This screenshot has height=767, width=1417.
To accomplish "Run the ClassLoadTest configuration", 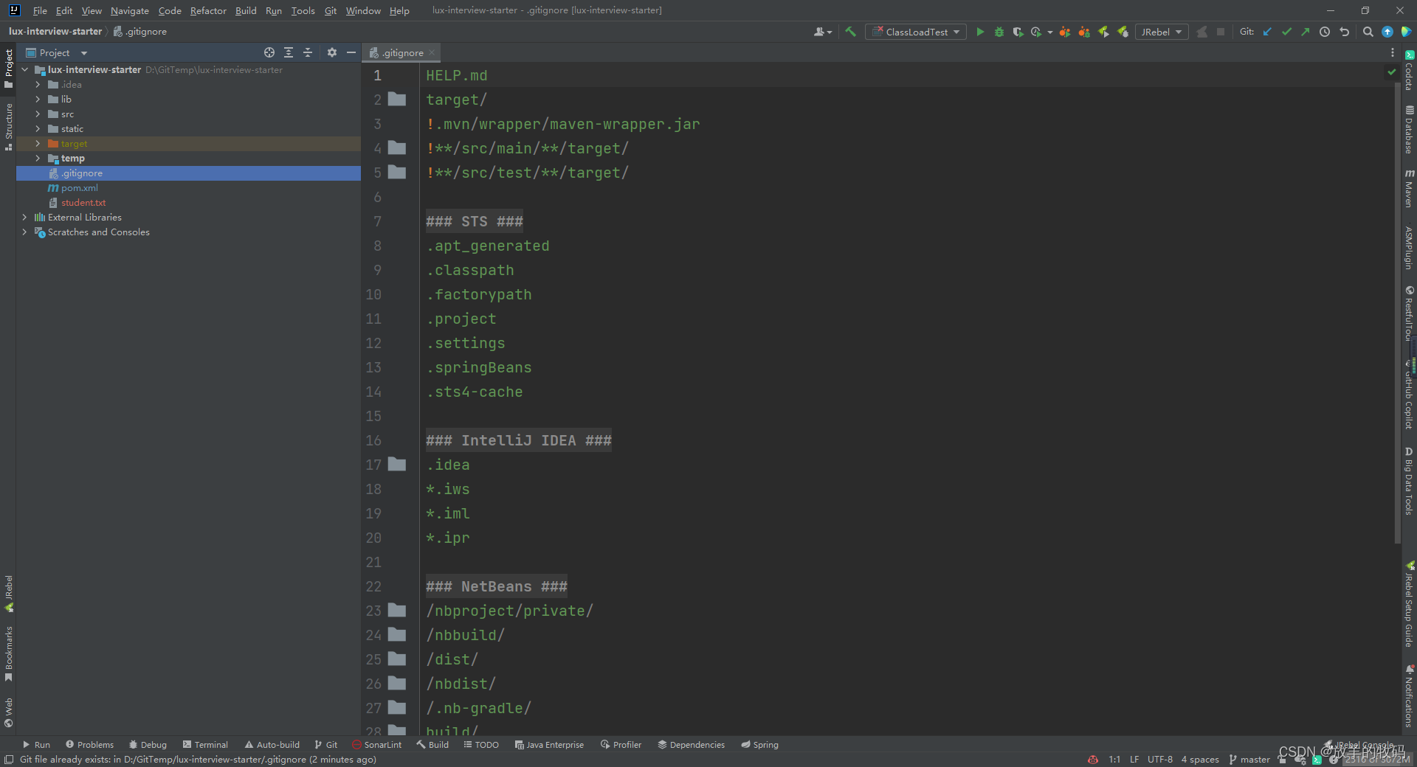I will [980, 32].
